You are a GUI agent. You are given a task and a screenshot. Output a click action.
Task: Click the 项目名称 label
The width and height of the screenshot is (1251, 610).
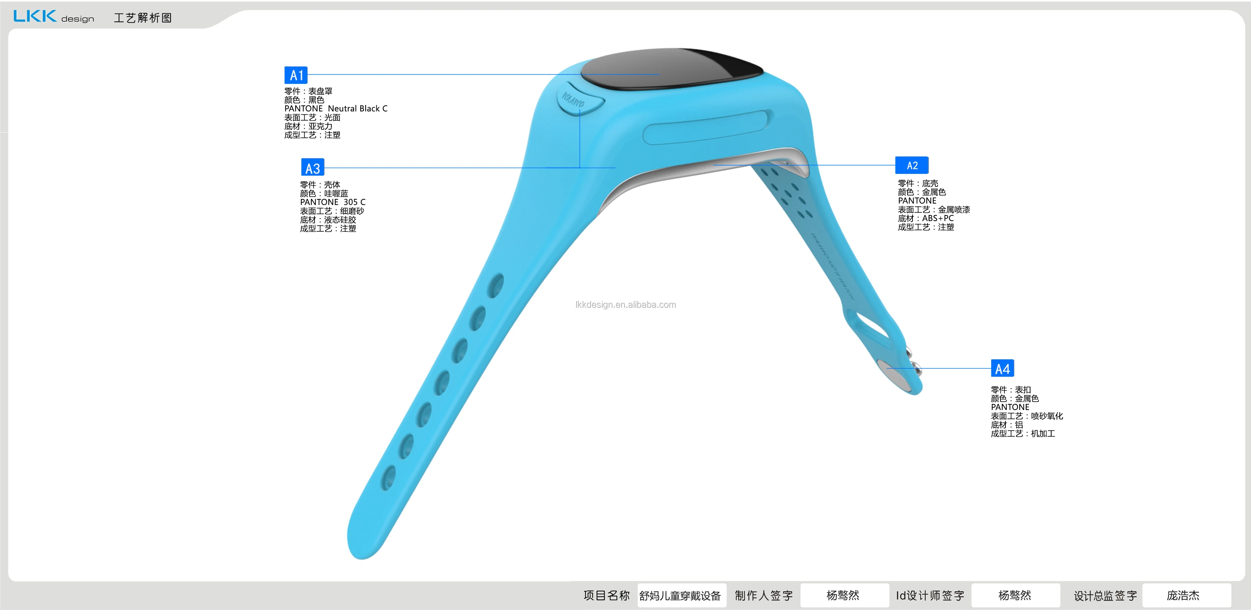[606, 595]
